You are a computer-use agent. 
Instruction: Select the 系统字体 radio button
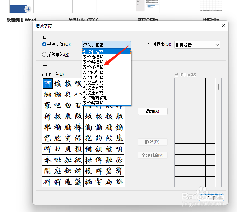pyautogui.click(x=44, y=54)
